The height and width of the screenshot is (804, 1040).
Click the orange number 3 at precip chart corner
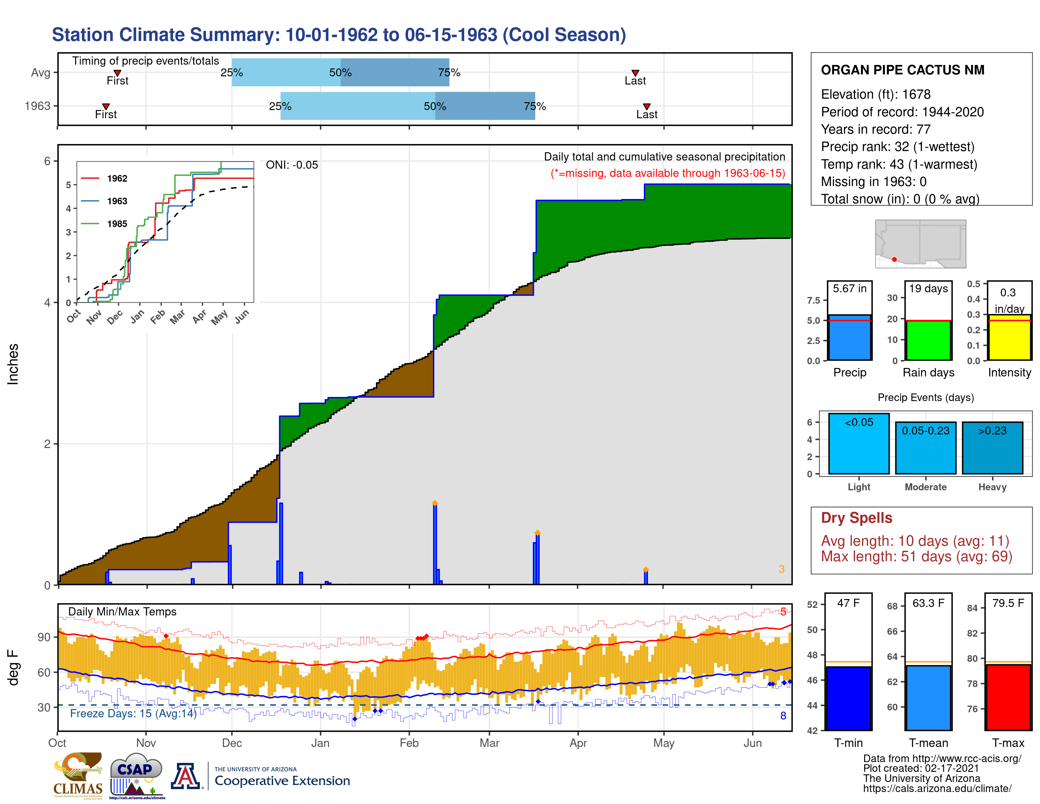pos(782,569)
